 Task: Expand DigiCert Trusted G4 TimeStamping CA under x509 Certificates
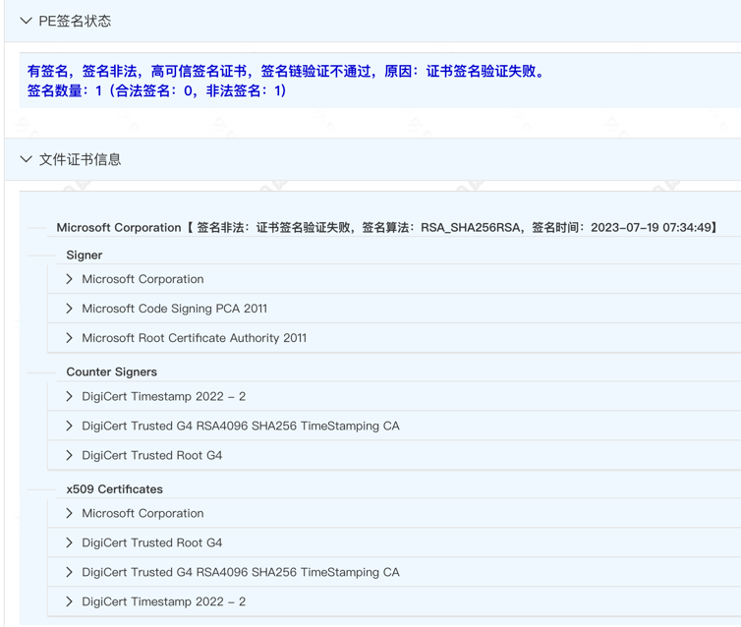[70, 572]
